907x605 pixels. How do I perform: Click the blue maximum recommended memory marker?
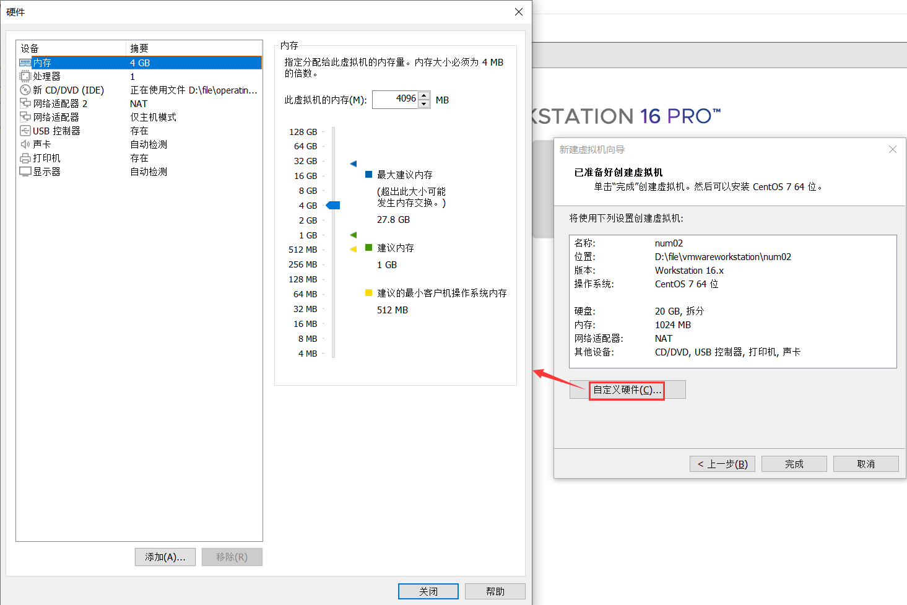tap(354, 163)
